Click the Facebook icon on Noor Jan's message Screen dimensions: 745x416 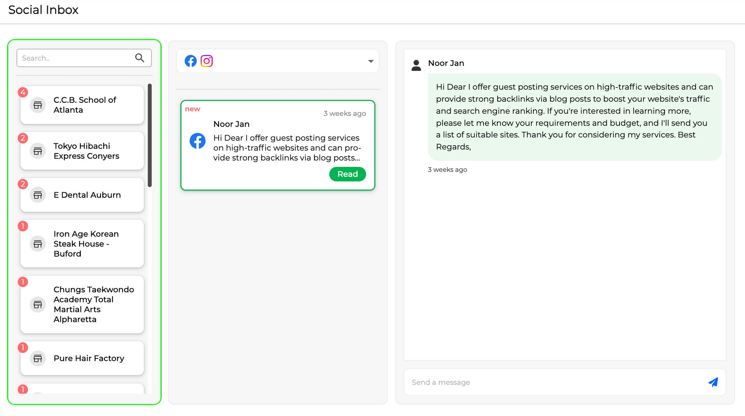[198, 141]
